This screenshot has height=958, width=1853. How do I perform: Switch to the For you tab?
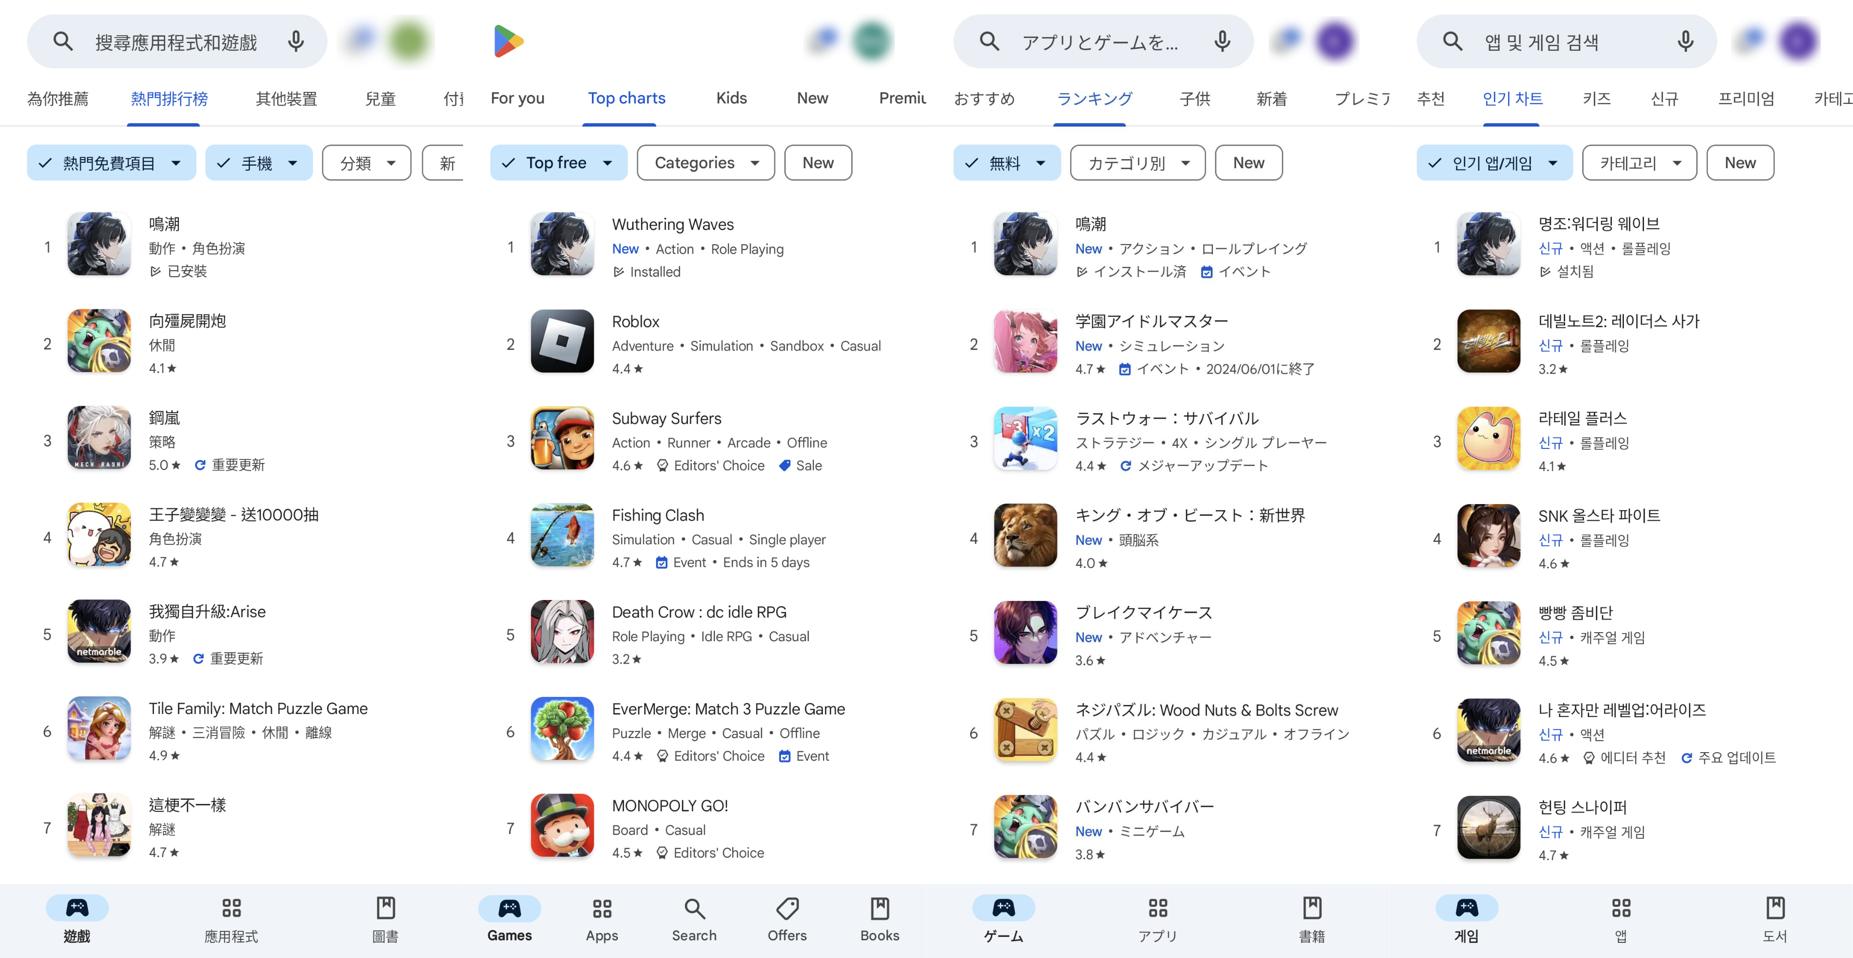517,98
